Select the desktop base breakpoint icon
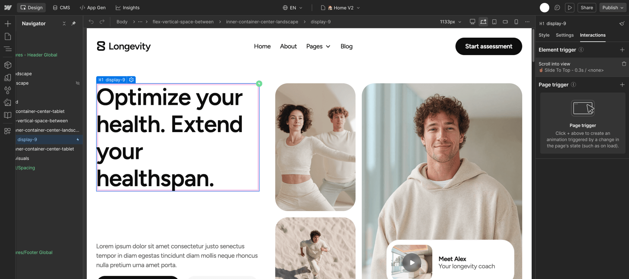The height and width of the screenshot is (279, 629). coord(472,22)
